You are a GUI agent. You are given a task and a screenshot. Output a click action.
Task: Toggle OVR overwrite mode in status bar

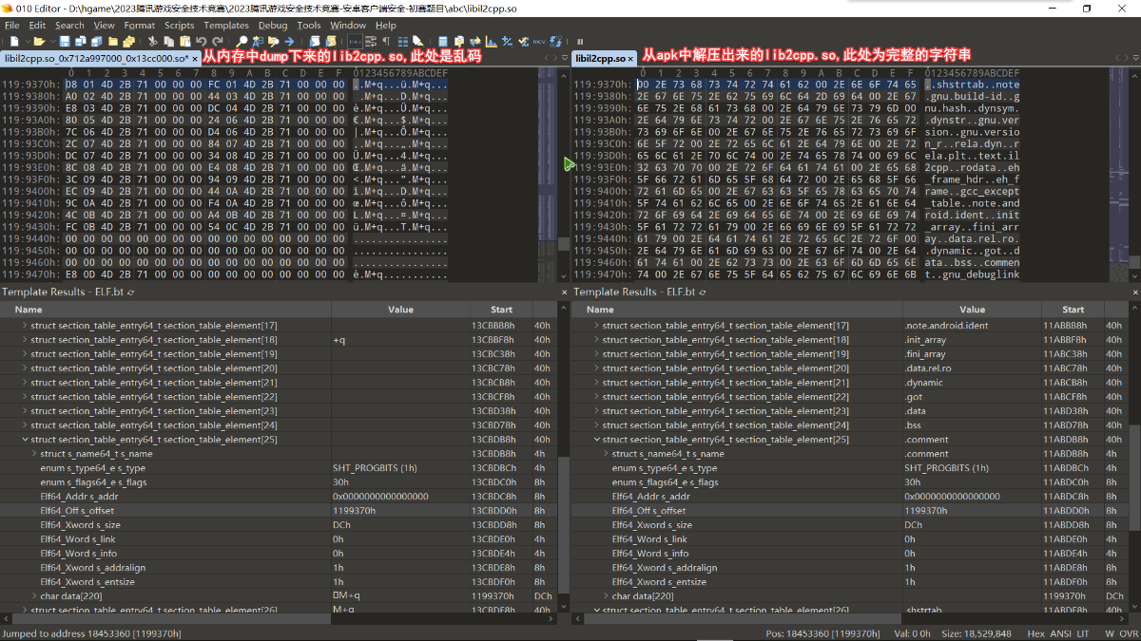pyautogui.click(x=1128, y=632)
